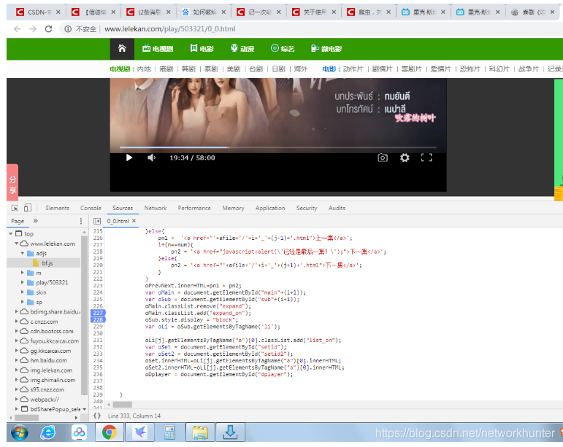Toggle breakpoint on line 227
The height and width of the screenshot is (447, 563).
click(x=98, y=313)
